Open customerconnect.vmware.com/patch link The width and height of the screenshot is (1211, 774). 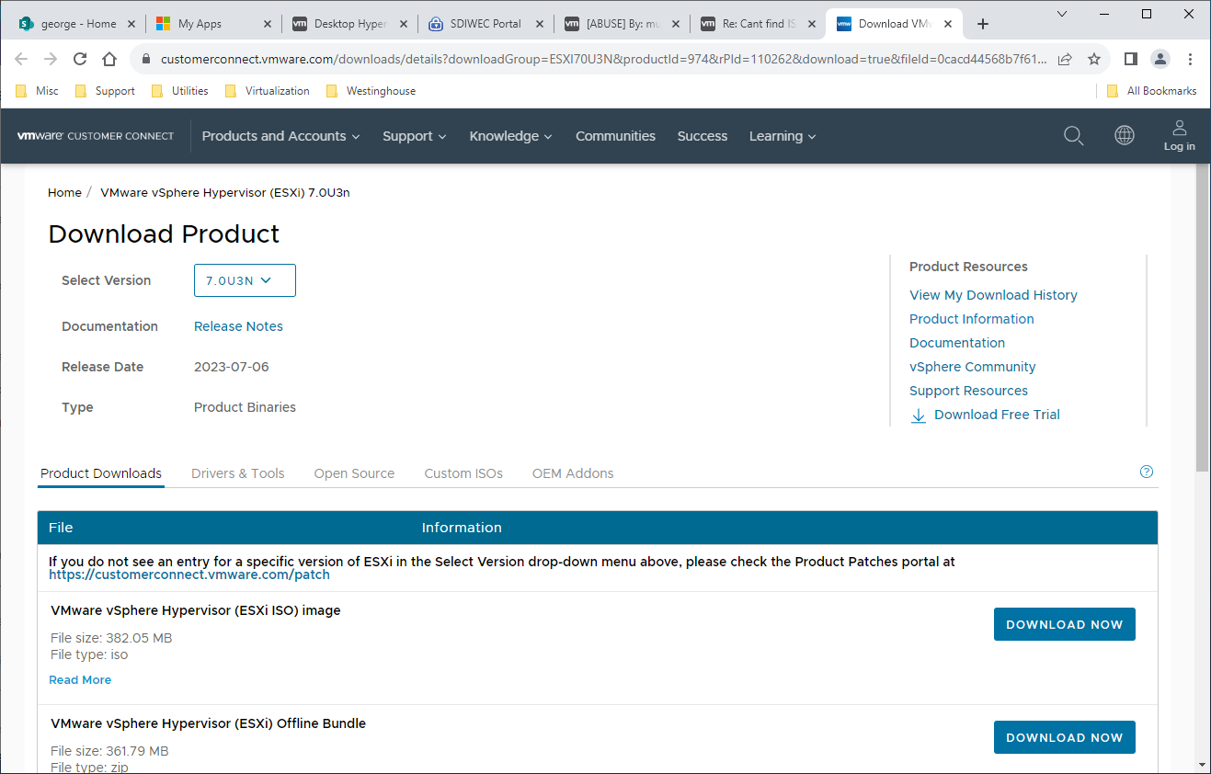coord(189,575)
